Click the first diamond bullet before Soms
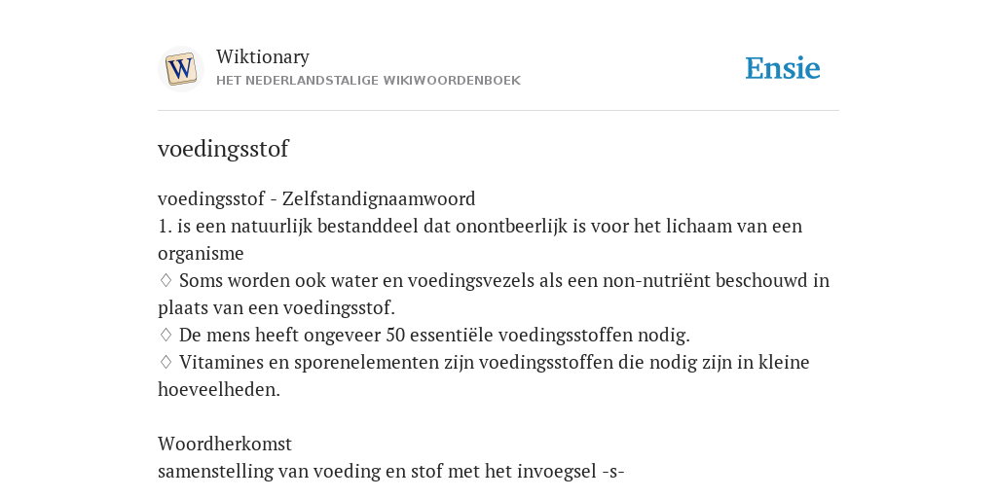 [166, 280]
